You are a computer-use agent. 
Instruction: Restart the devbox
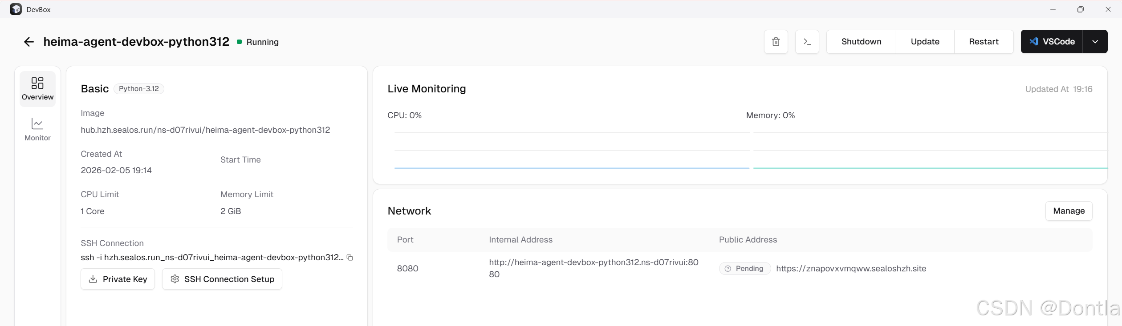click(x=984, y=42)
